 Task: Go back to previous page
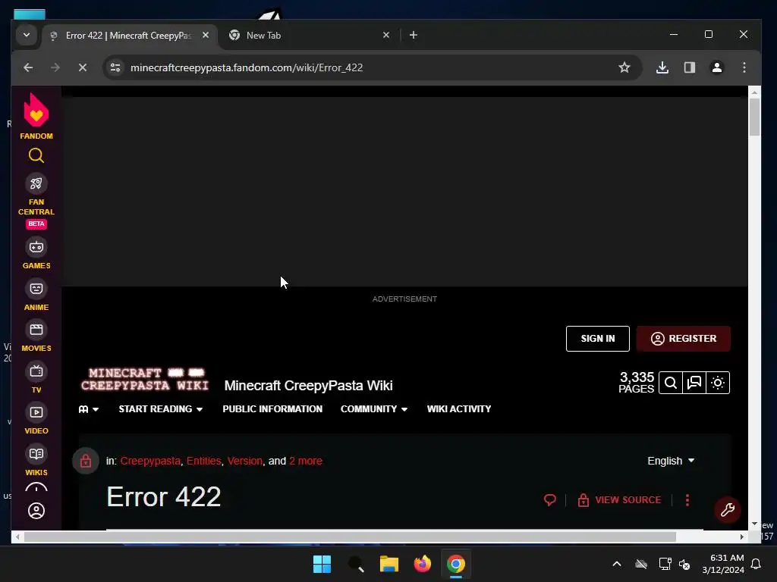click(28, 67)
